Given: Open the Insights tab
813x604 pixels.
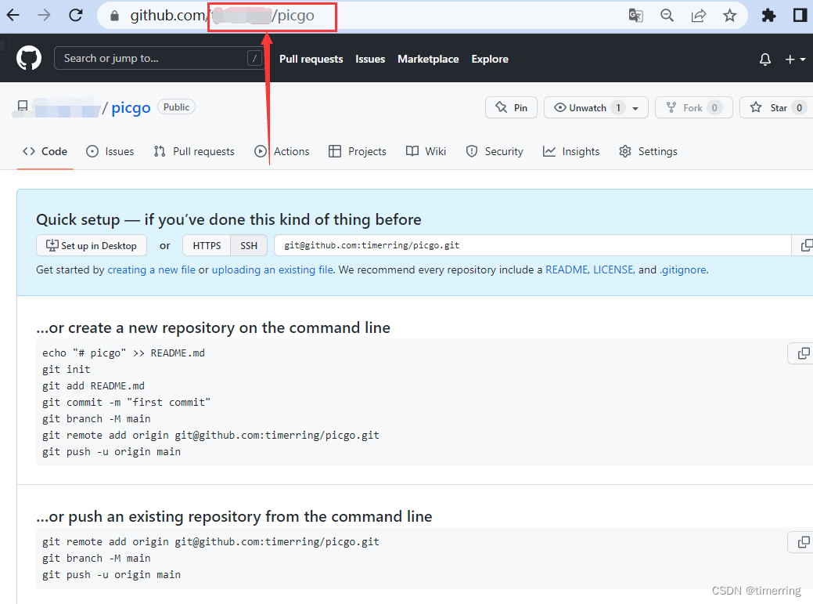Looking at the screenshot, I should click(571, 151).
